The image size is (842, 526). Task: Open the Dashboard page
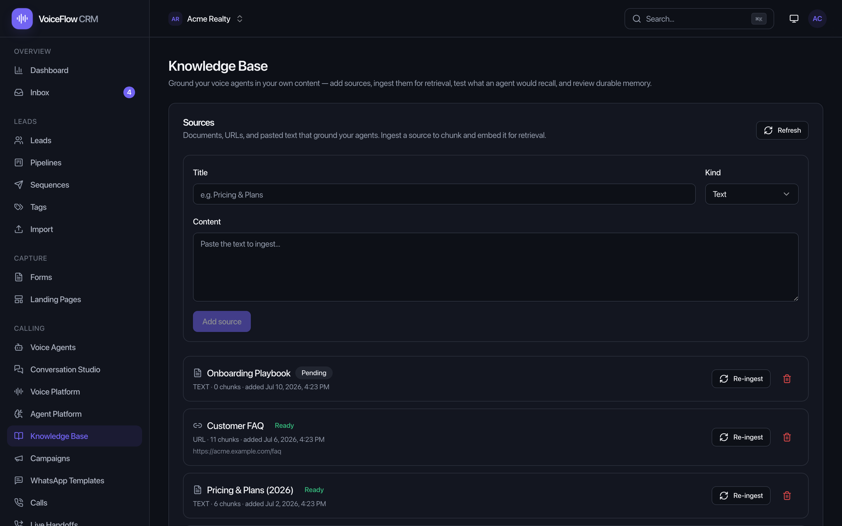pos(75,70)
